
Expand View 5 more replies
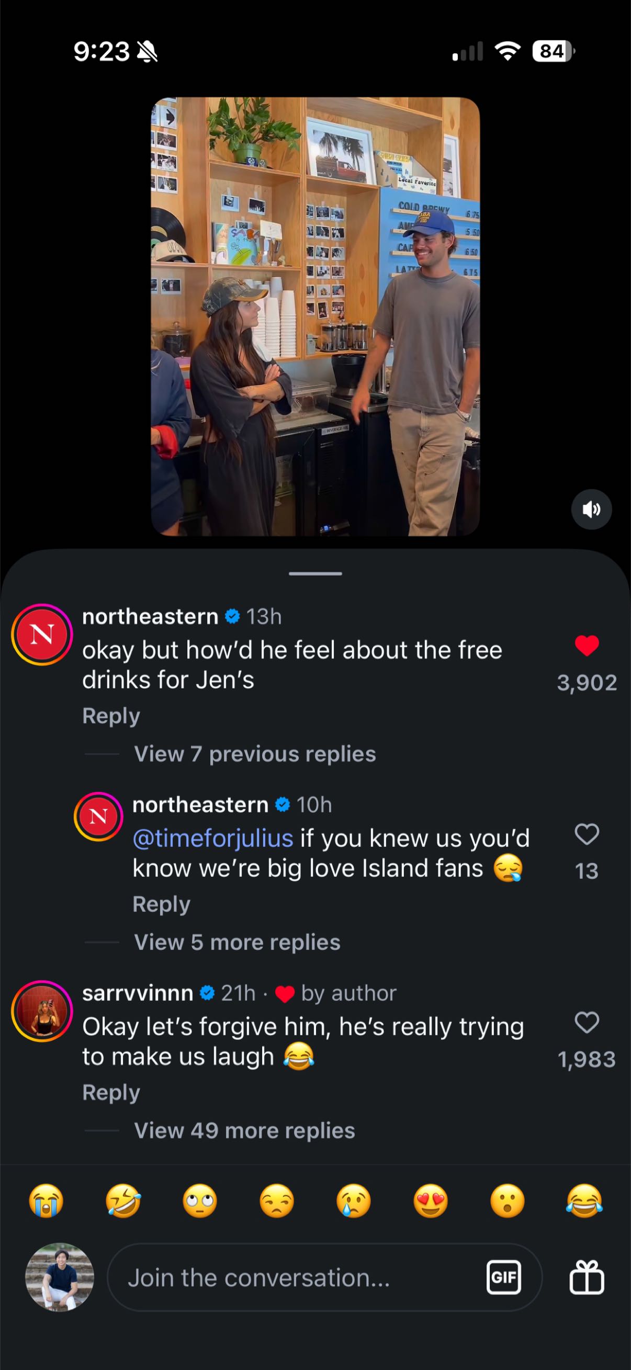click(x=238, y=942)
